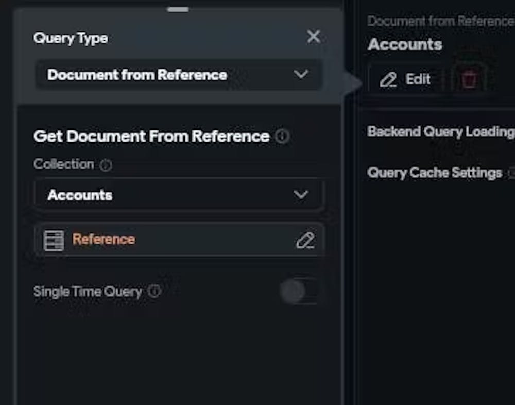
Task: Click the dropdown chevron beside Document from Reference
Action: [x=301, y=75]
